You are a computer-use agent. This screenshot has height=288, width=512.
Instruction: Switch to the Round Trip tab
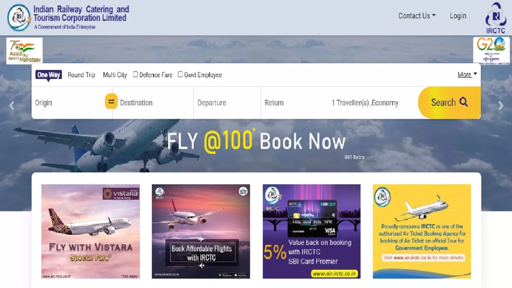81,75
